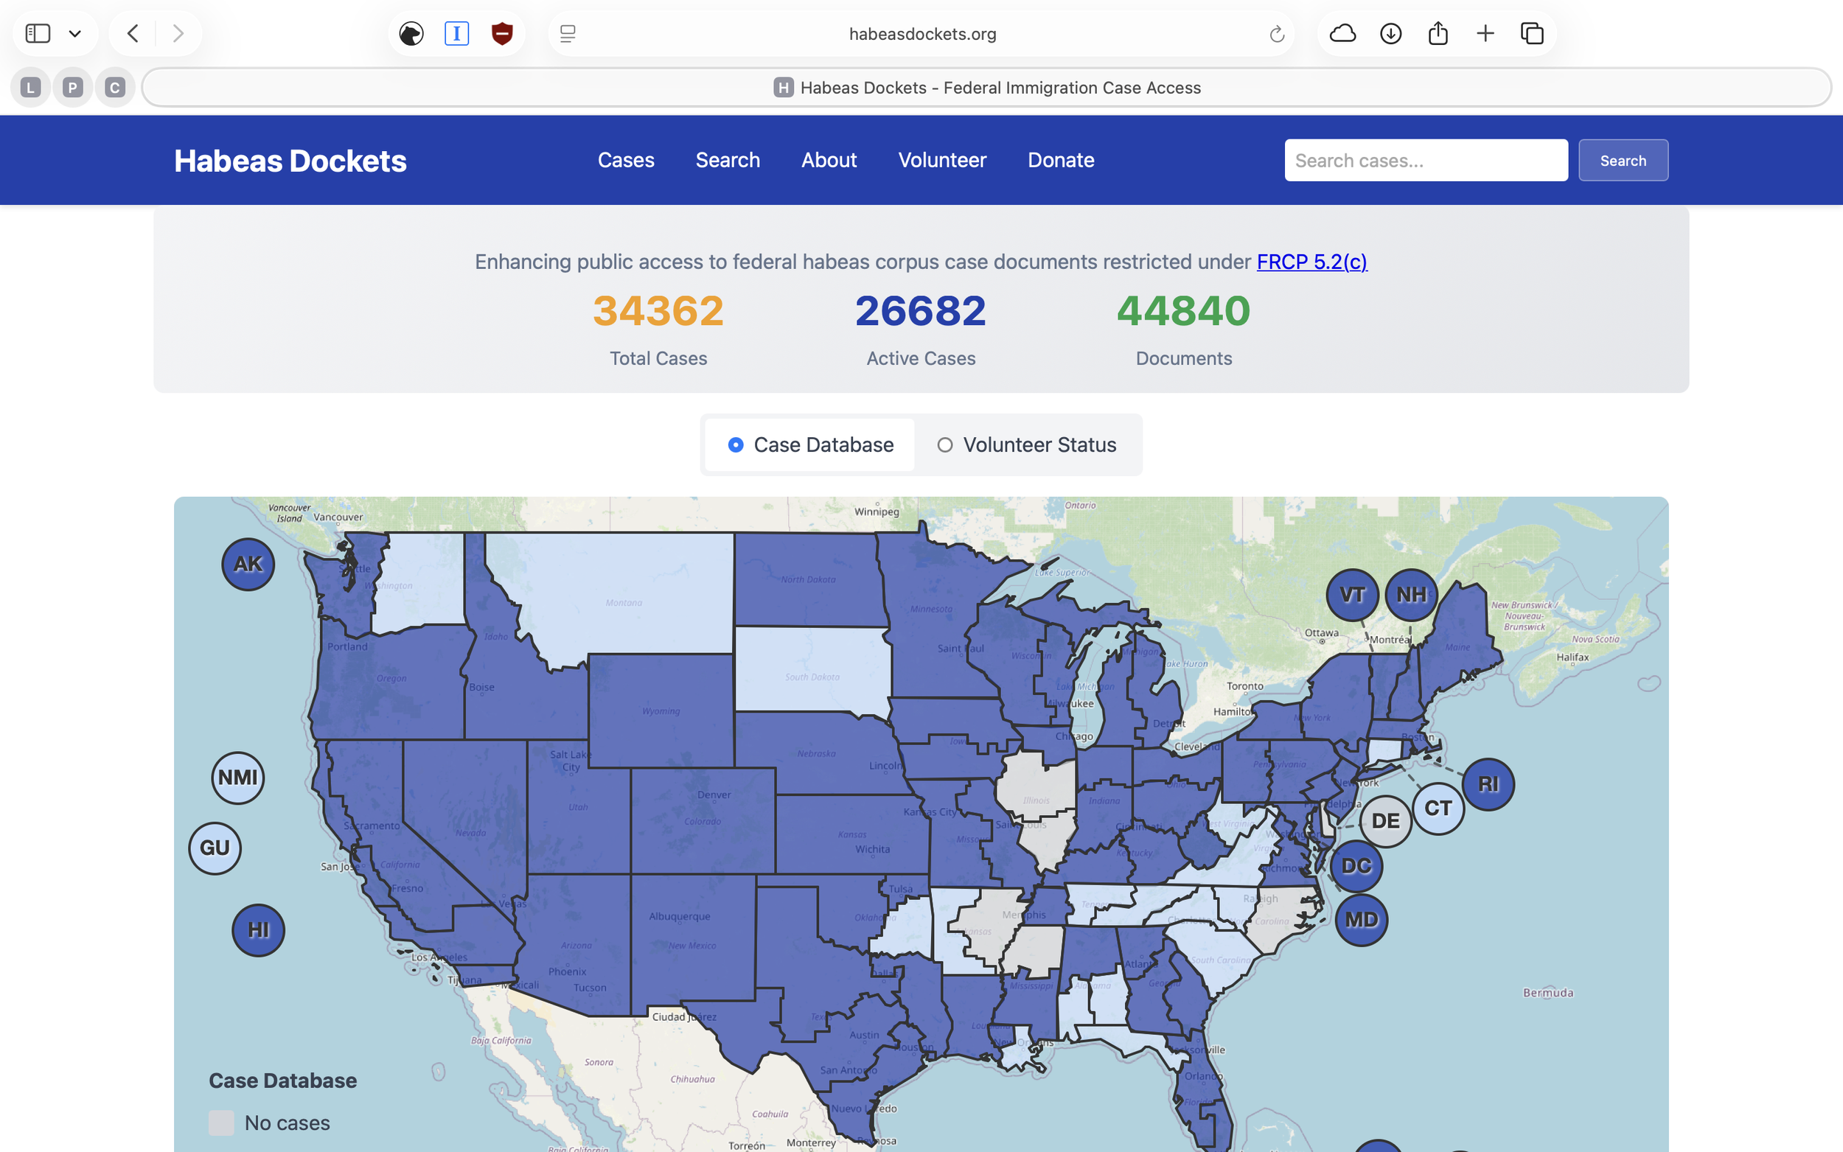Click the Case Database legend title
Image resolution: width=1843 pixels, height=1152 pixels.
282,1081
